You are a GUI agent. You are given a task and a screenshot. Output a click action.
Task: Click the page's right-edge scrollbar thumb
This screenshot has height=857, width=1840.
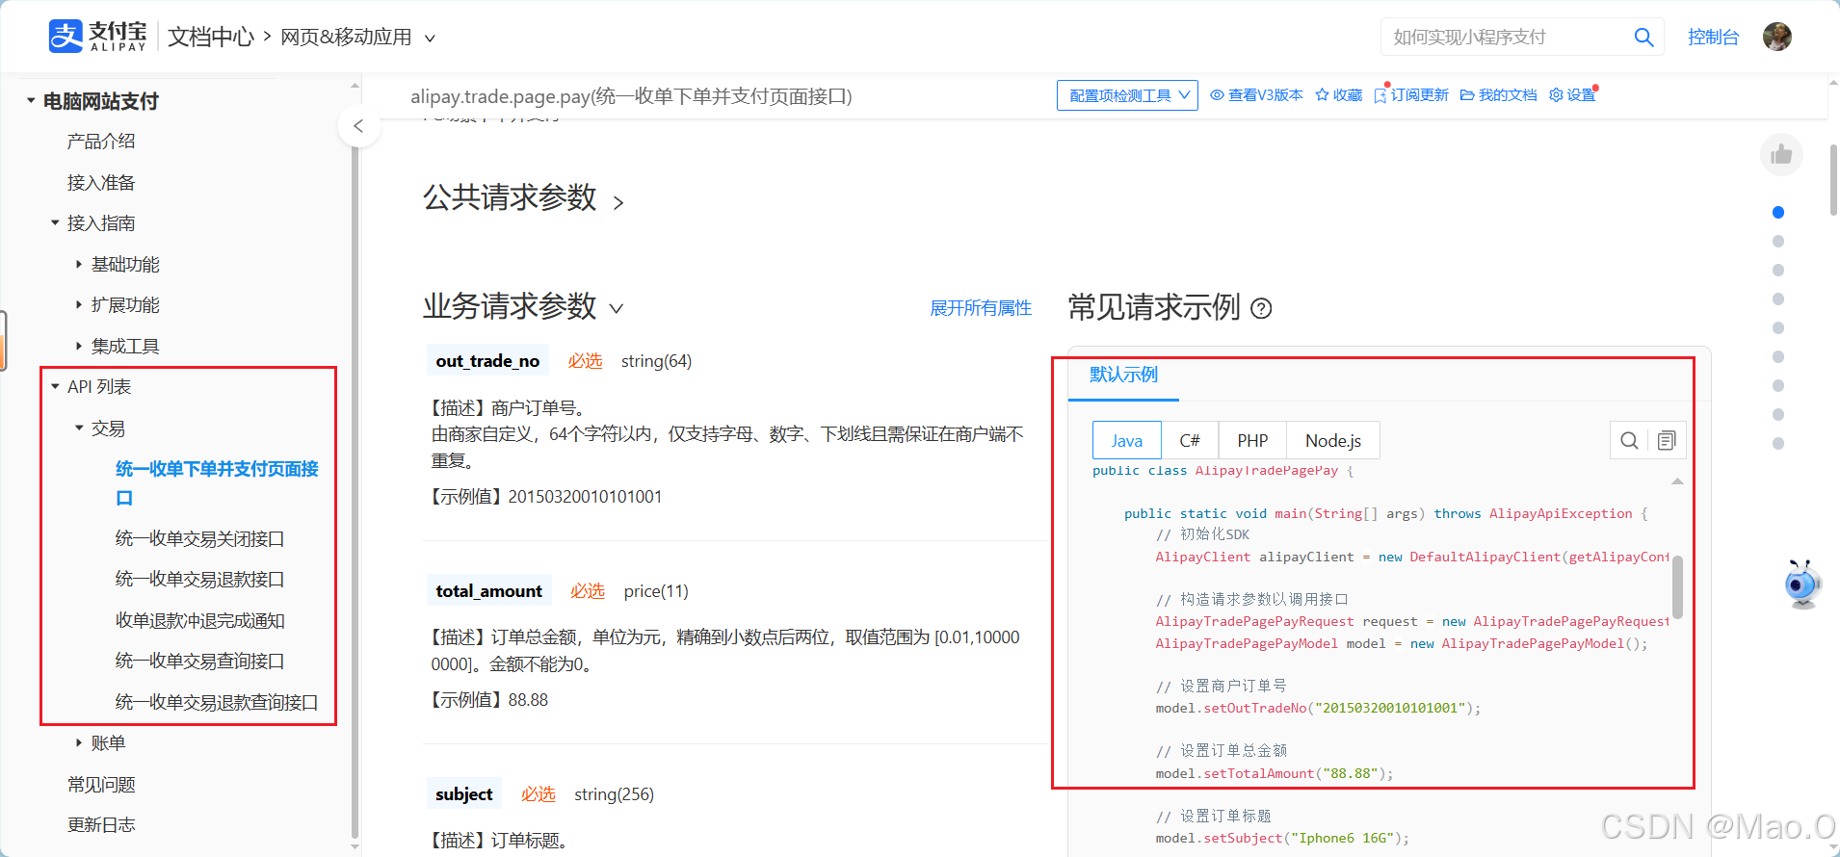(x=1833, y=180)
